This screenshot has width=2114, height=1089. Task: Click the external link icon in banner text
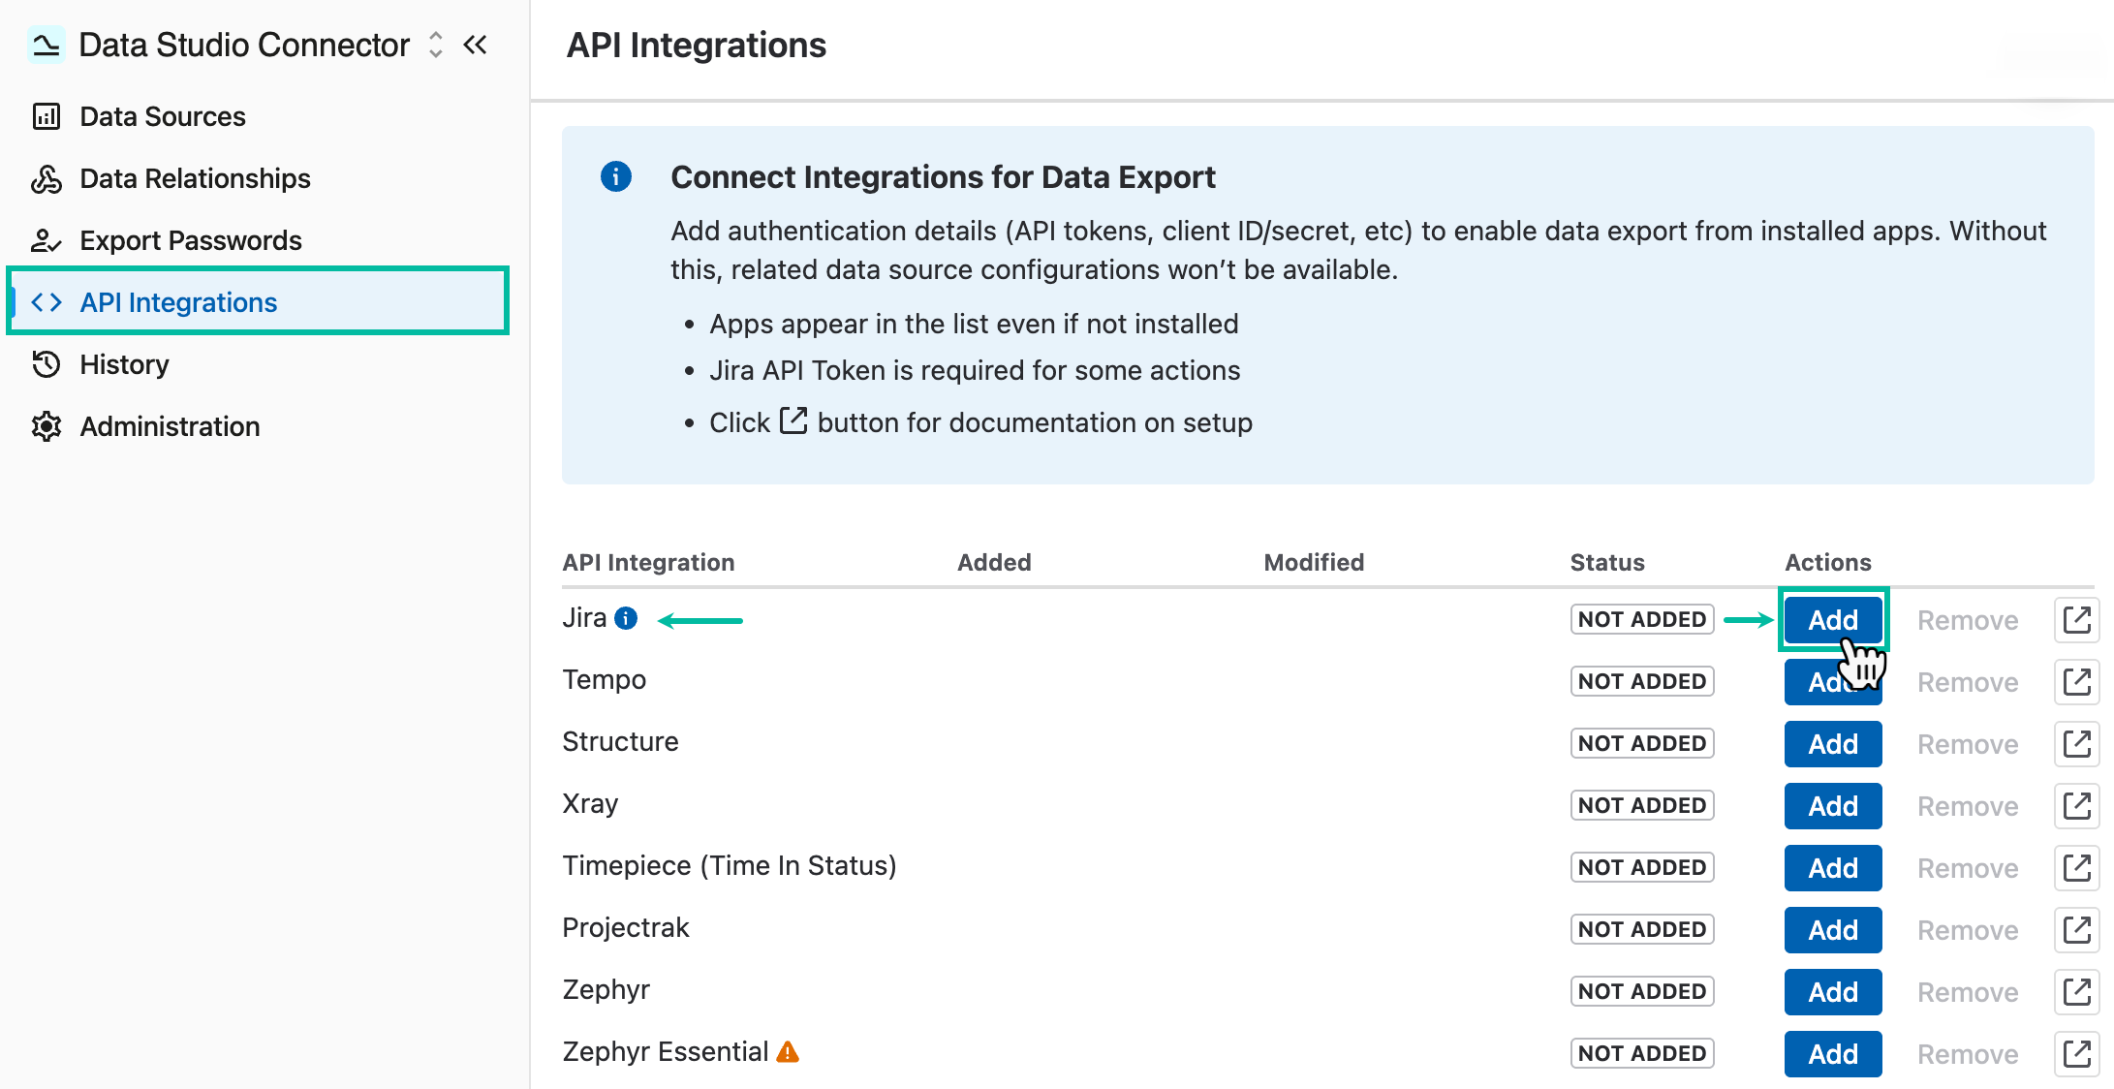pyautogui.click(x=793, y=420)
